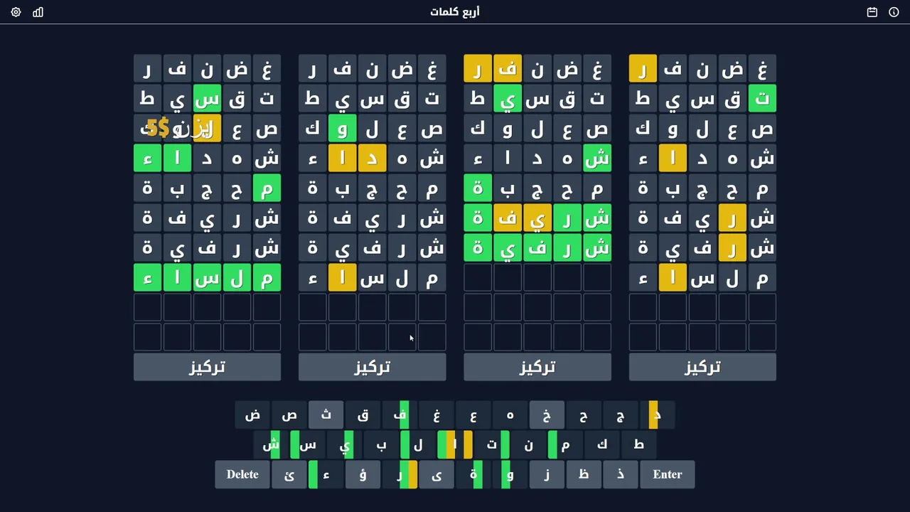Screen dimensions: 910x512
Task: Open the settings gear icon
Action: click(16, 12)
